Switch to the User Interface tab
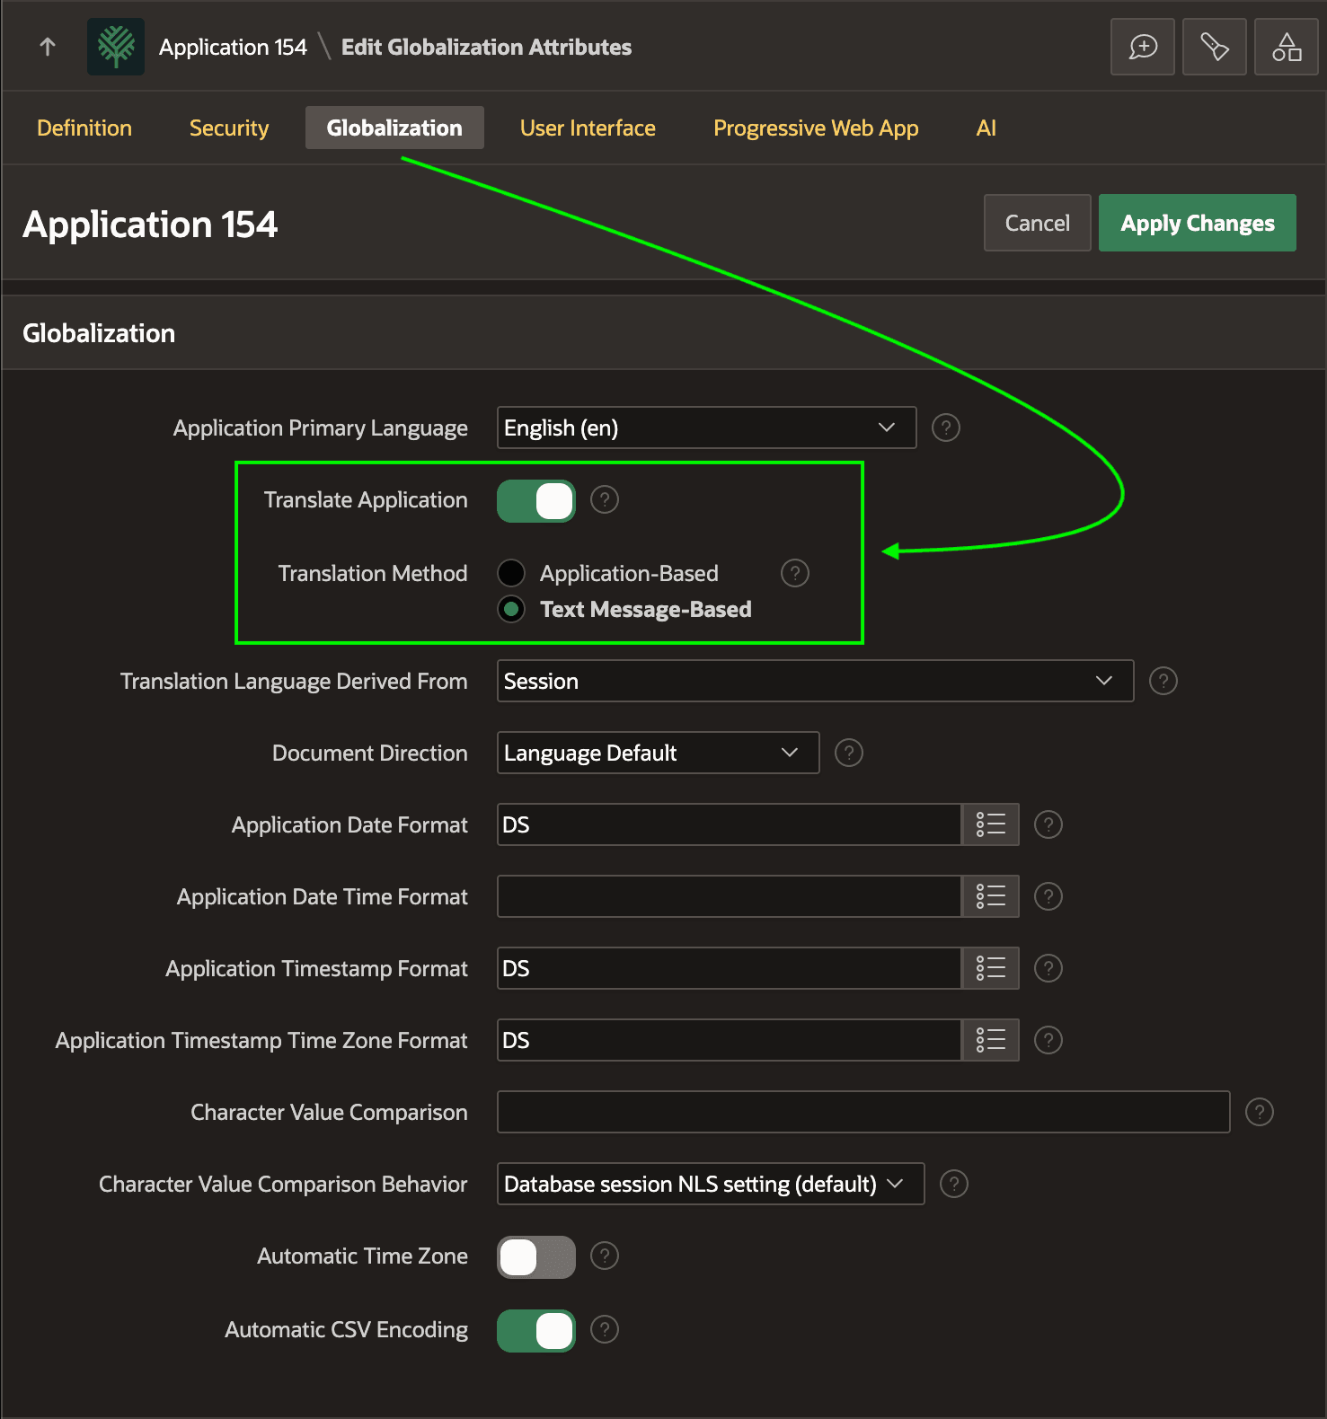This screenshot has height=1419, width=1327. (588, 128)
